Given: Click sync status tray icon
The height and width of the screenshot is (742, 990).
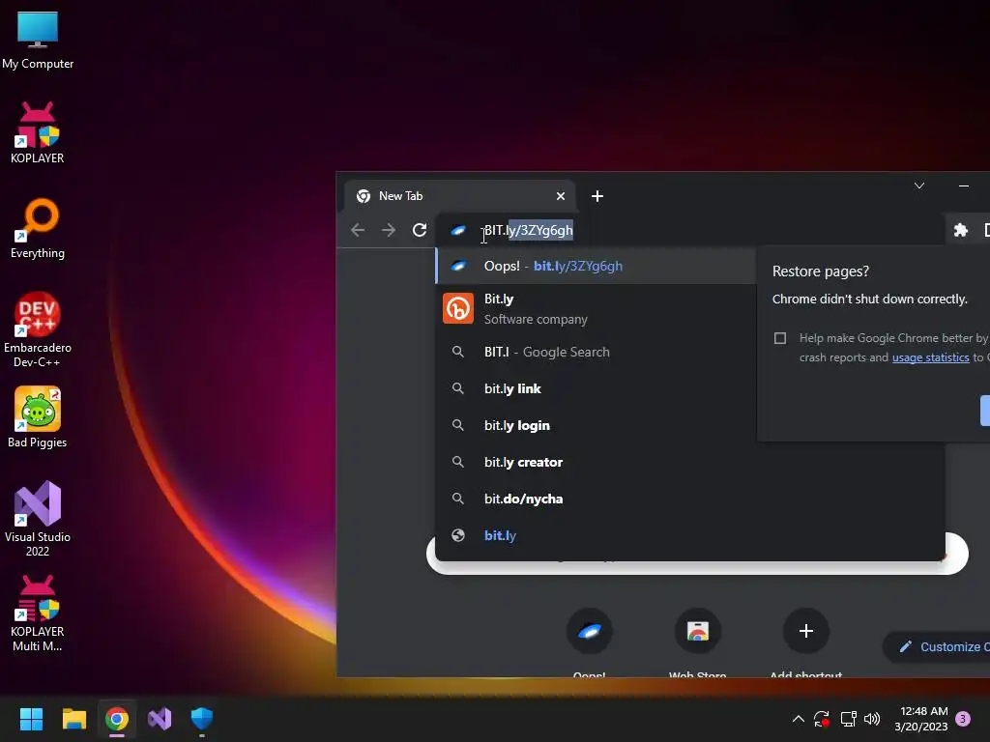Looking at the screenshot, I should 822,719.
